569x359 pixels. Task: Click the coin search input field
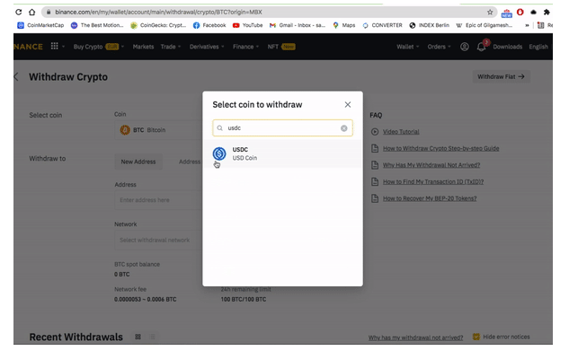(x=282, y=128)
